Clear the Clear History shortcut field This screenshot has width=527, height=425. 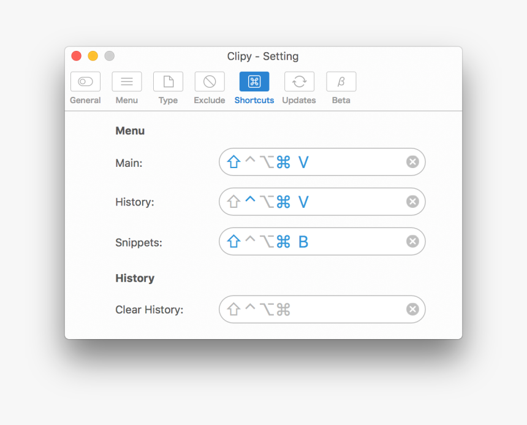pyautogui.click(x=412, y=309)
